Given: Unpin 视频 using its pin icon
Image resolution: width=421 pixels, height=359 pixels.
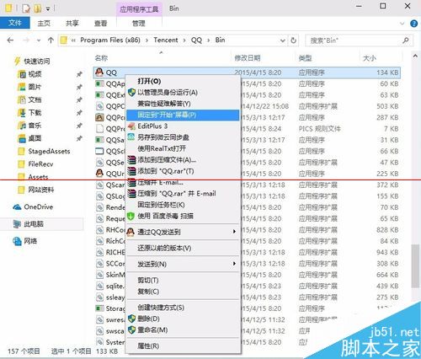Looking at the screenshot, I should click(x=79, y=74).
